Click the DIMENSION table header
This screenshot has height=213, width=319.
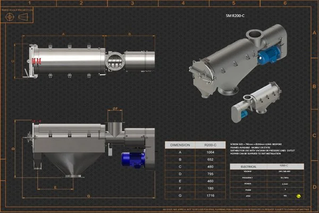(180, 145)
